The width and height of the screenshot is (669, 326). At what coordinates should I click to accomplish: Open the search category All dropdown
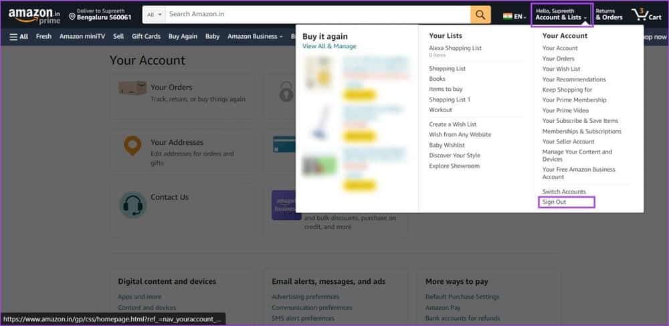click(x=154, y=15)
